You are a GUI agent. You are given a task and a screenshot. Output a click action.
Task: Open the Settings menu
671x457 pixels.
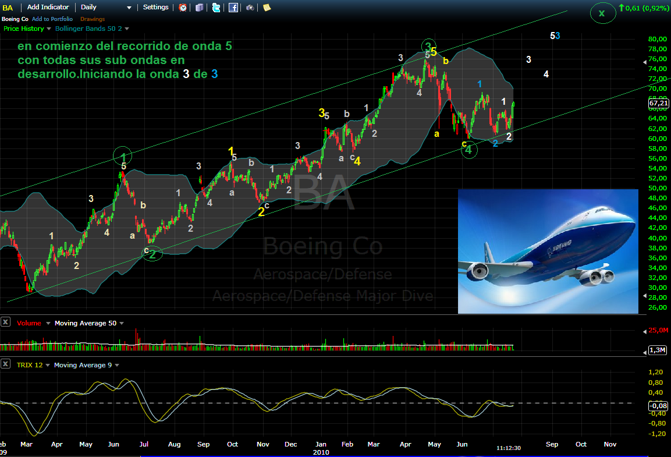click(x=156, y=7)
